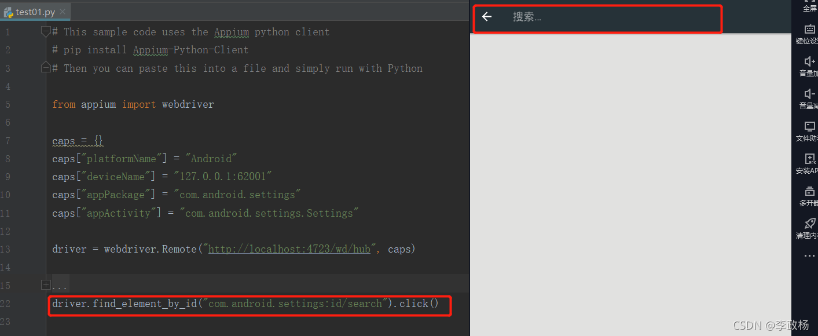Click the install APK icon
Viewport: 818px width, 336px height.
pyautogui.click(x=809, y=159)
